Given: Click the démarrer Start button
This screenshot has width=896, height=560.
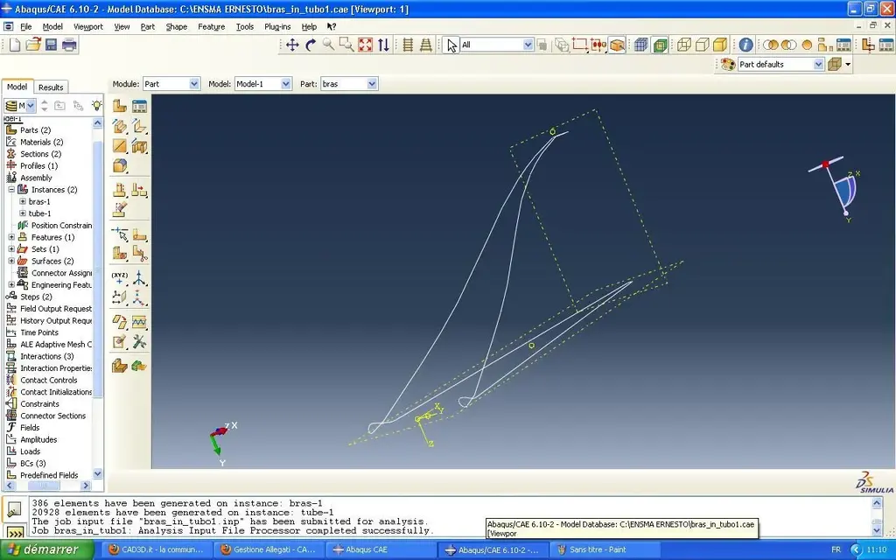Looking at the screenshot, I should pos(45,549).
